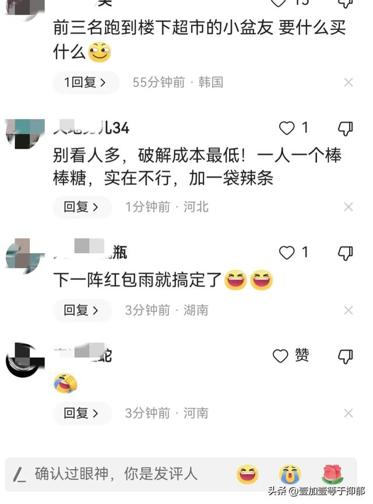The width and height of the screenshot is (373, 504).
Task: Dislike the Hunan red envelope comment
Action: coord(346,253)
